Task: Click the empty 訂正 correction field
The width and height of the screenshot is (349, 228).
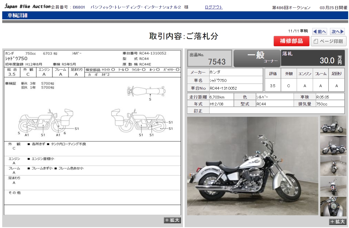Action: (x=276, y=111)
